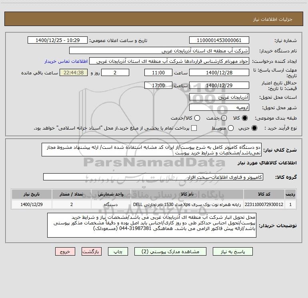Click product name cell with DELL Xps 1530
The height and width of the screenshot is (298, 308).
click(187, 204)
